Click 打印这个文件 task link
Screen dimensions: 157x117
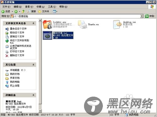(17, 51)
